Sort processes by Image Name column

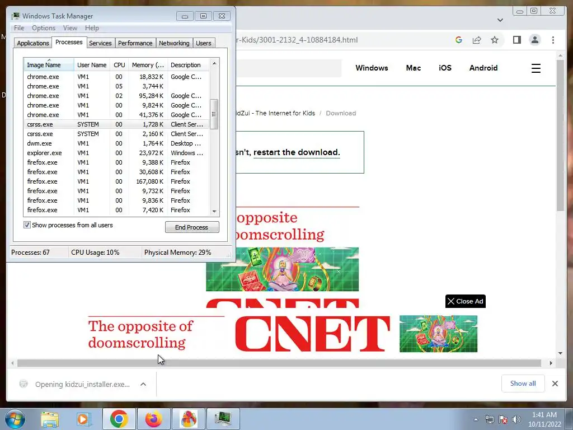(x=49, y=65)
